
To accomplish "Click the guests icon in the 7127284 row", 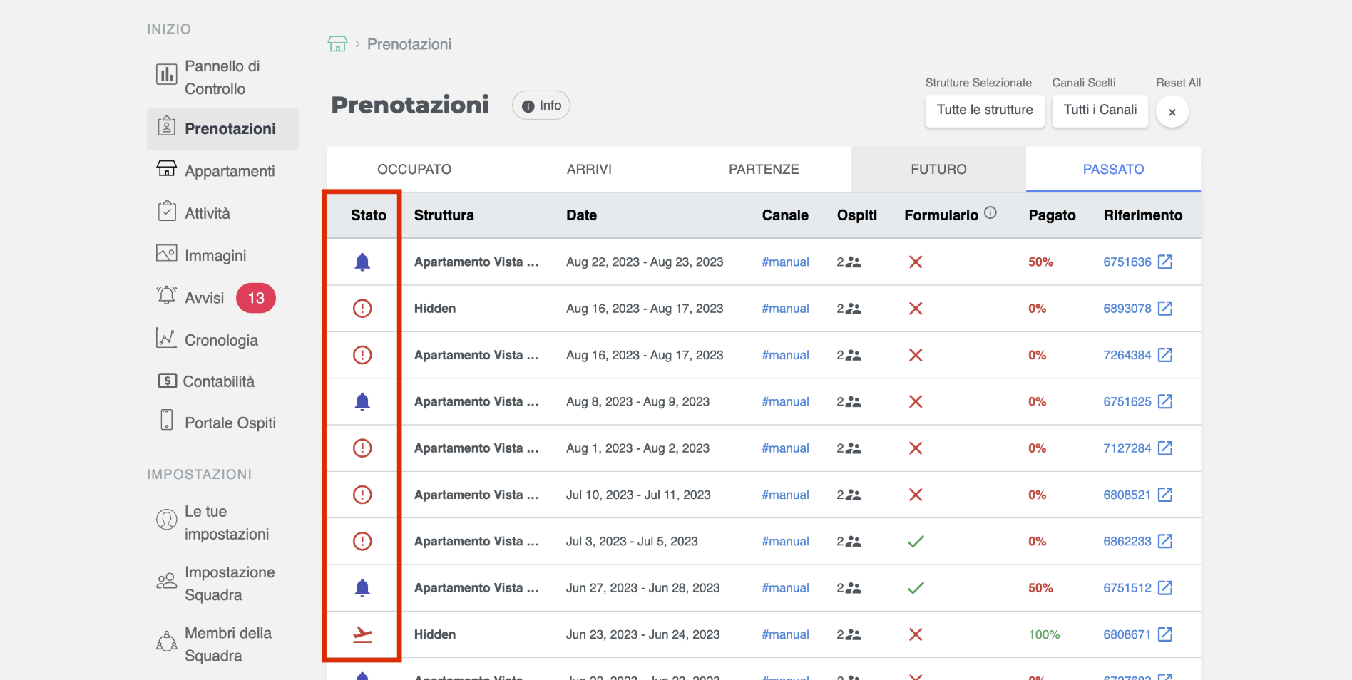I will click(852, 448).
